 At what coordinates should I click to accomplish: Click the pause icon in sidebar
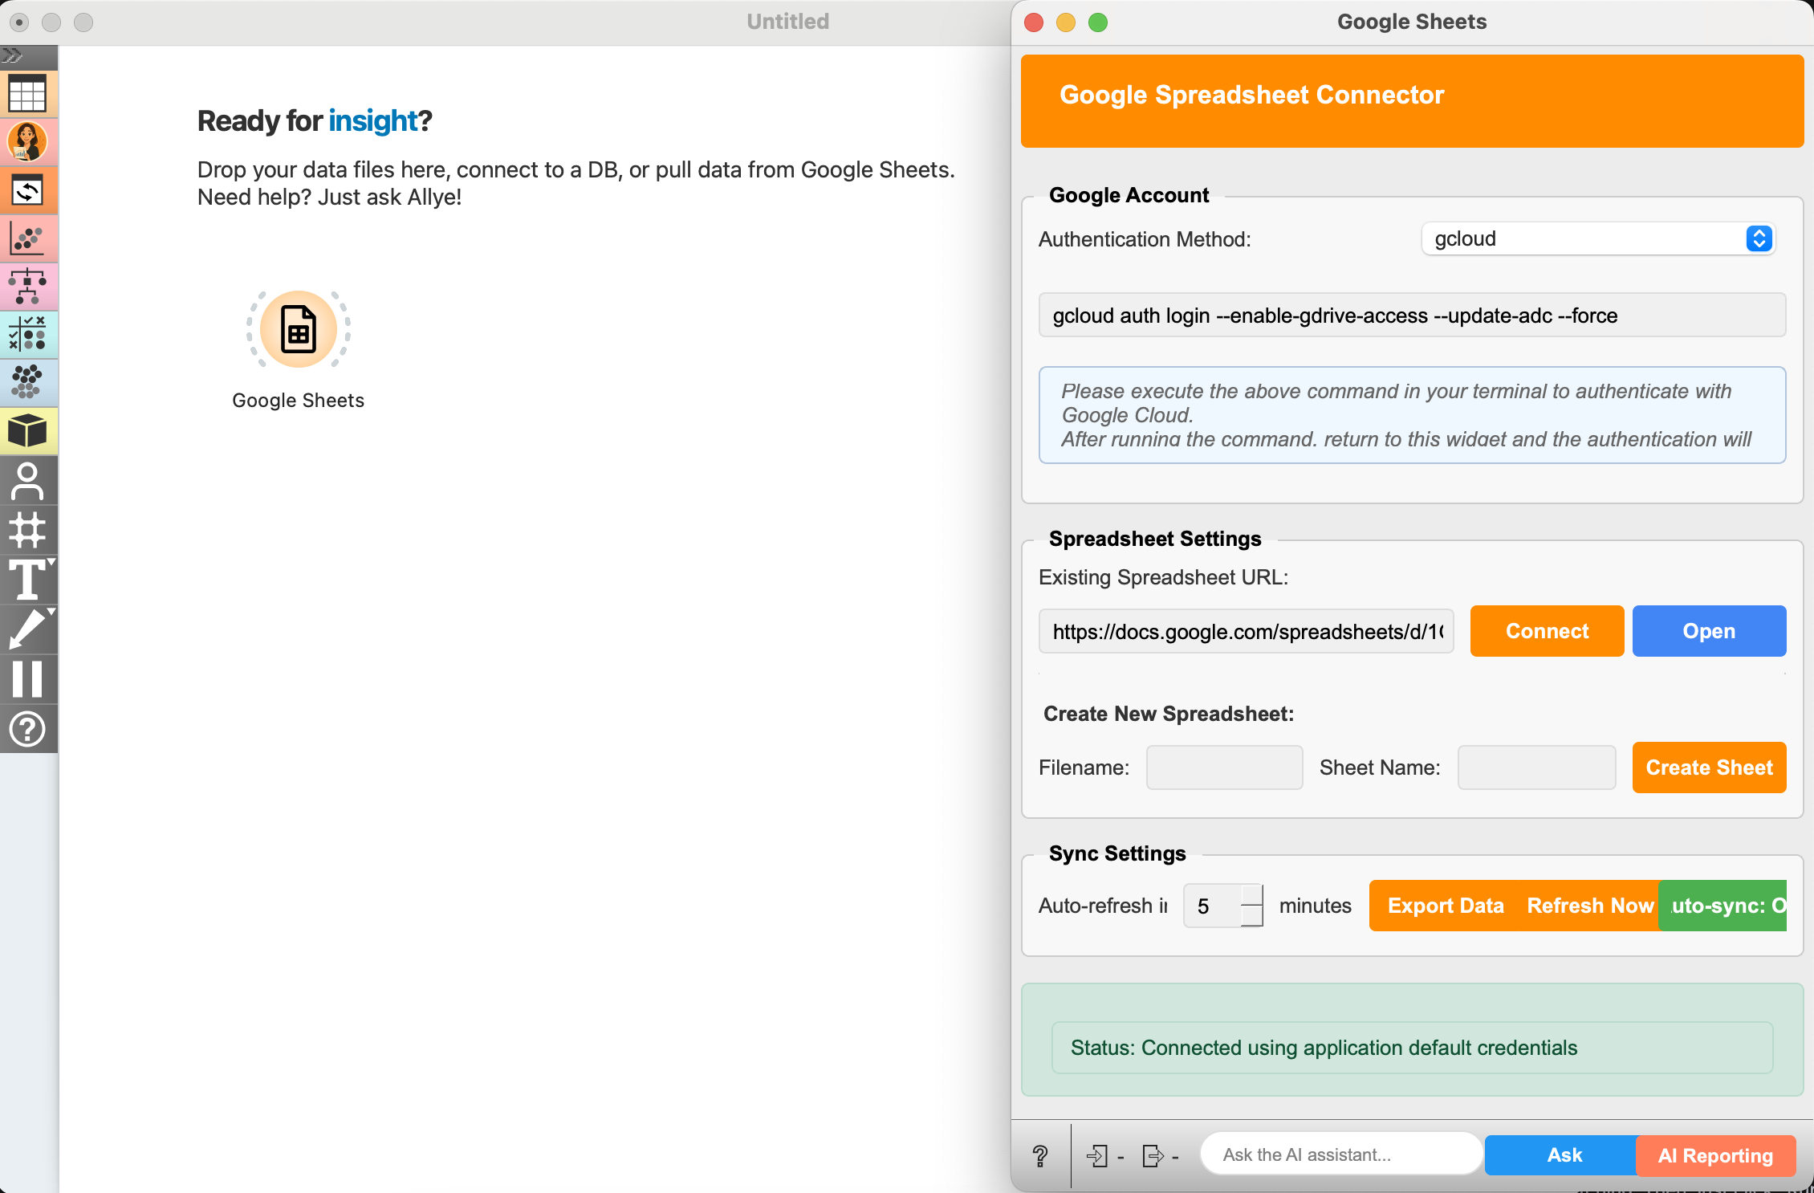coord(28,679)
